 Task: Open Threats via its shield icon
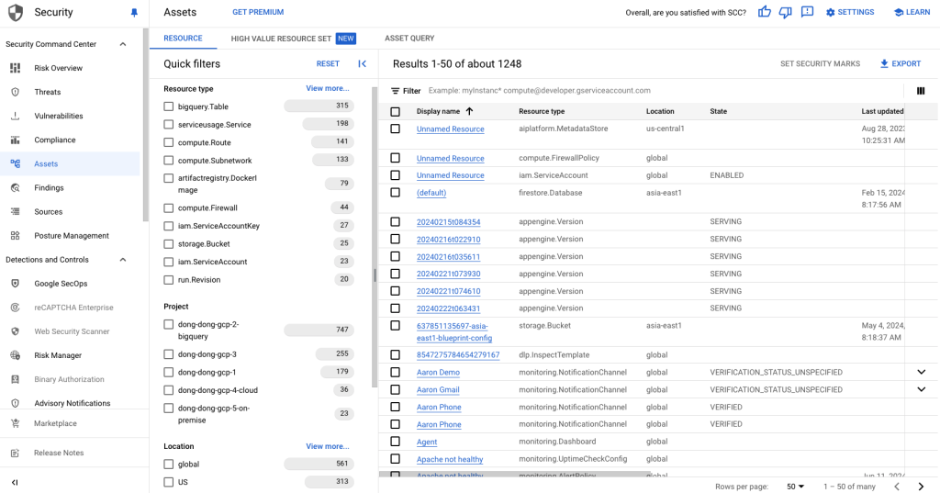pyautogui.click(x=15, y=92)
